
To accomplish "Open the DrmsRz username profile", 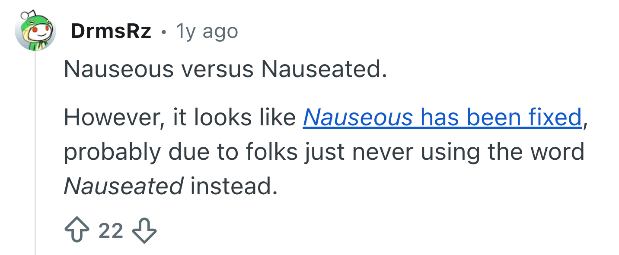I will pyautogui.click(x=111, y=31).
